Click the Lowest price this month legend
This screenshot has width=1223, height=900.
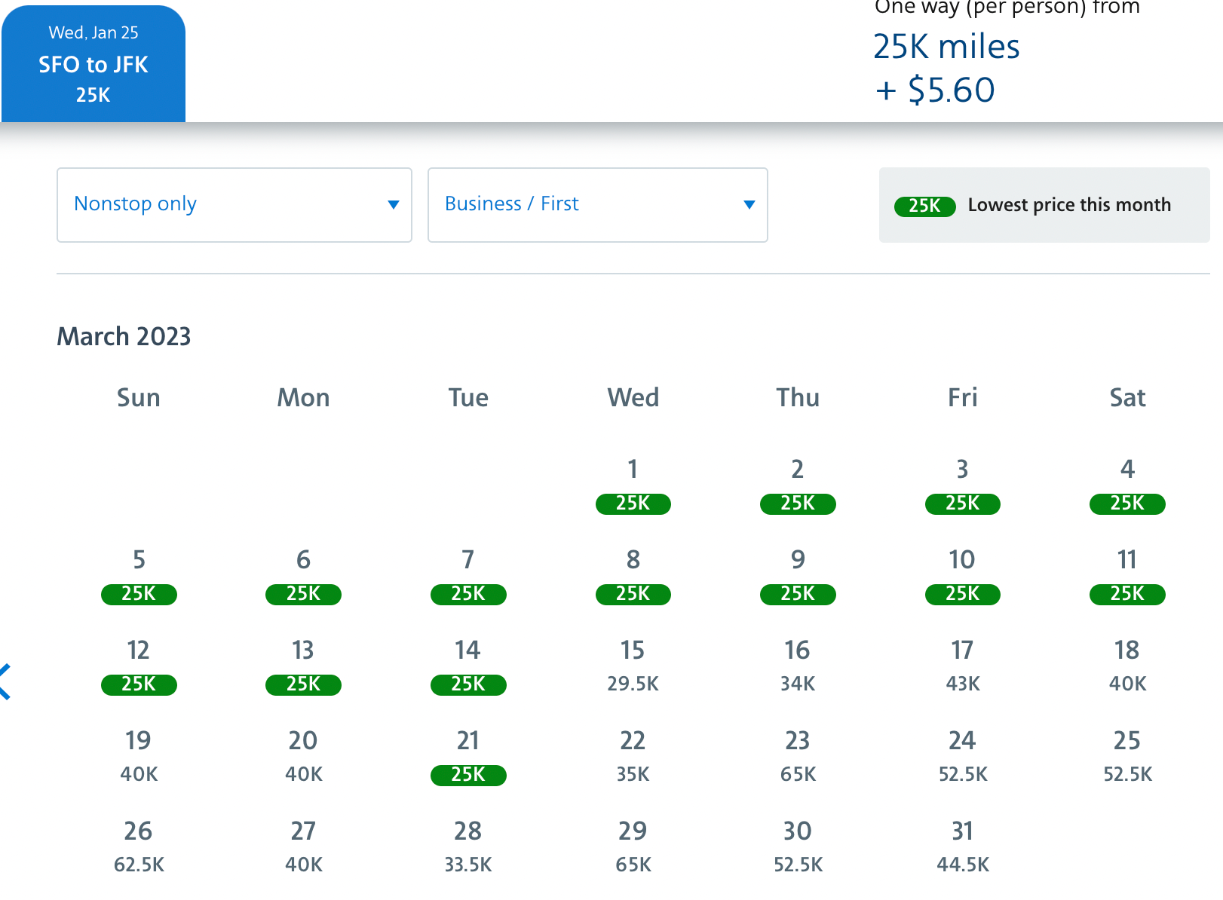tap(1044, 205)
